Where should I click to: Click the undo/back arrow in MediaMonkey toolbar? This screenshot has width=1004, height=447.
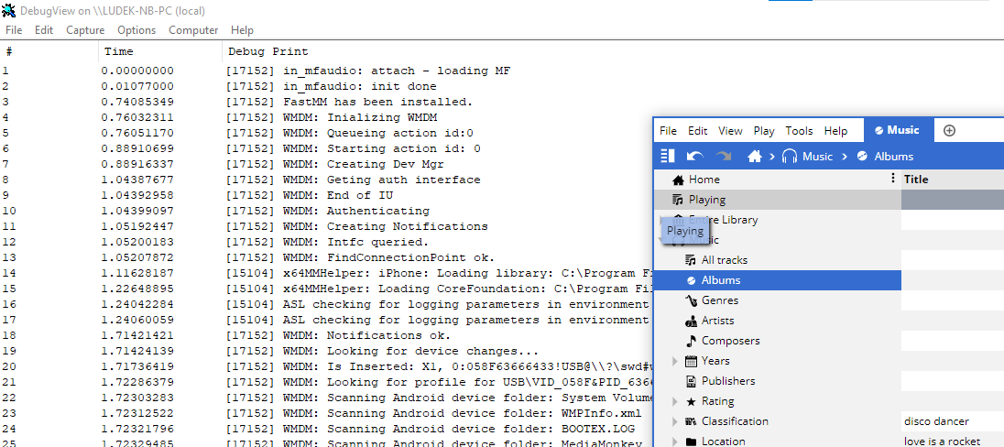click(x=695, y=157)
